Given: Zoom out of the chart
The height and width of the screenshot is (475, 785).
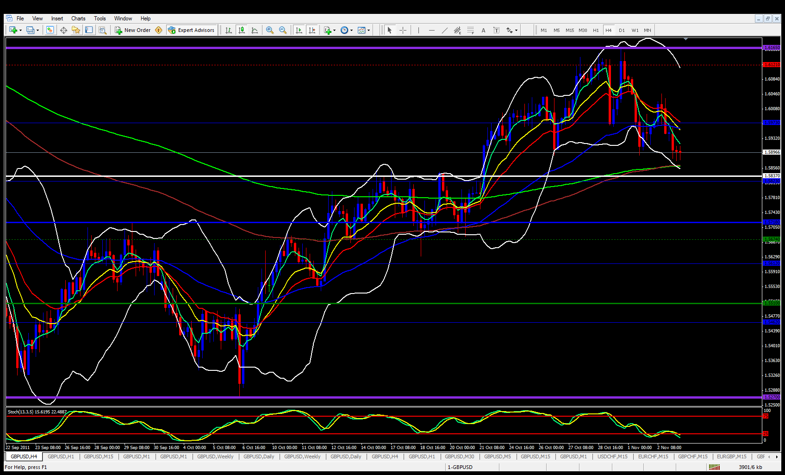Looking at the screenshot, I should click(283, 30).
